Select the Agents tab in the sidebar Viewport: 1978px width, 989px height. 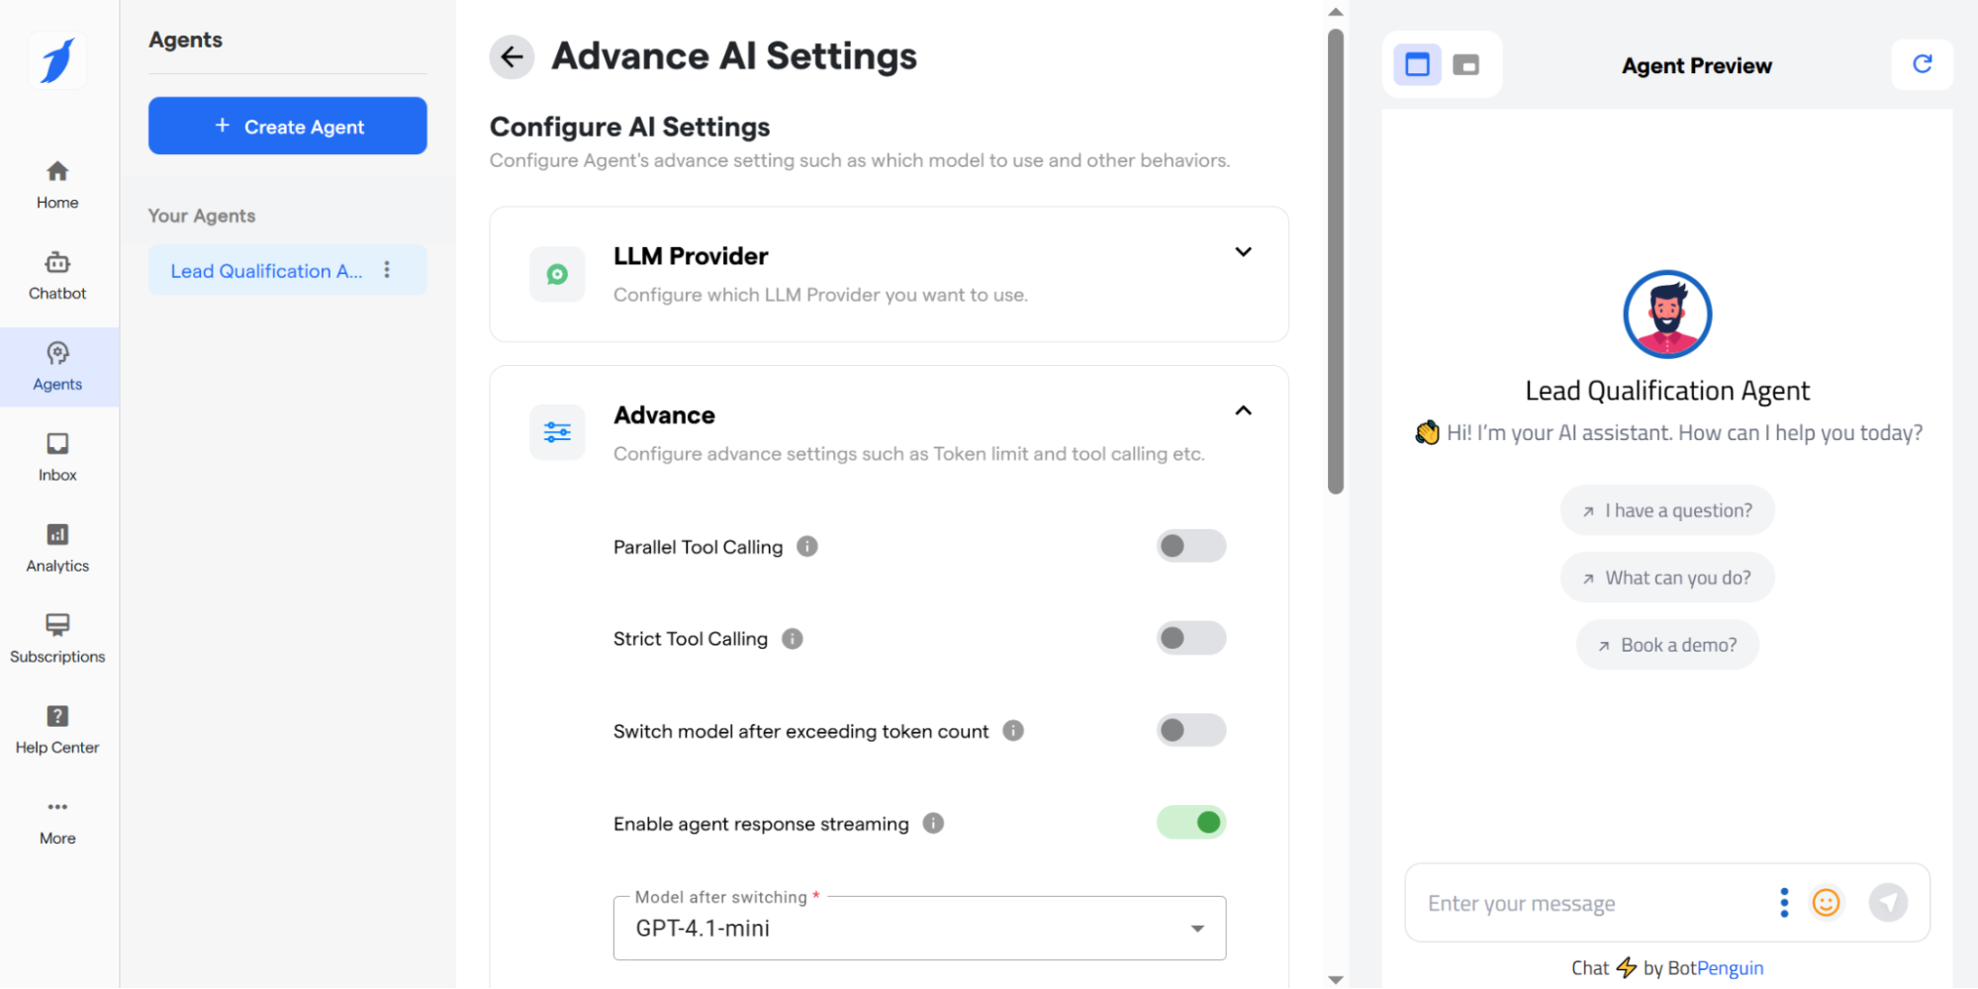click(56, 366)
